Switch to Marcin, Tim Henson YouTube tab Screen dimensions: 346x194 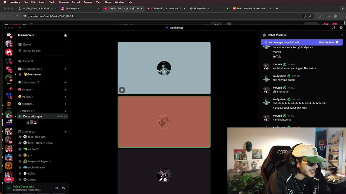pos(166,8)
